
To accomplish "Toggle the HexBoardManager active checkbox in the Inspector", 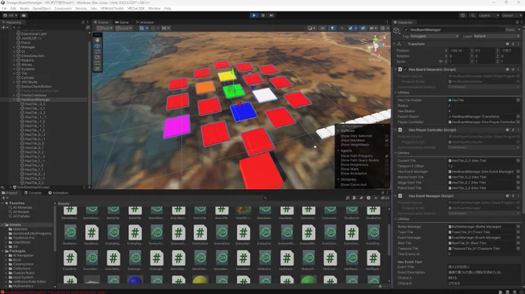I will [x=406, y=30].
